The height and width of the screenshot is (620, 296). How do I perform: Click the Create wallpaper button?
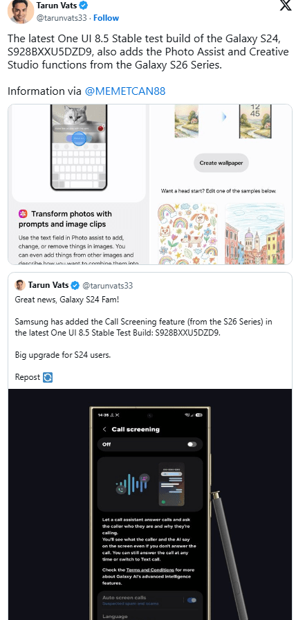(221, 163)
